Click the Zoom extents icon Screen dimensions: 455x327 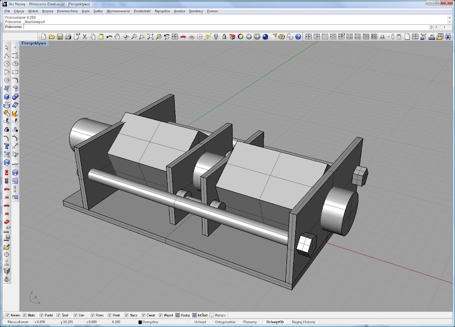click(x=150, y=36)
